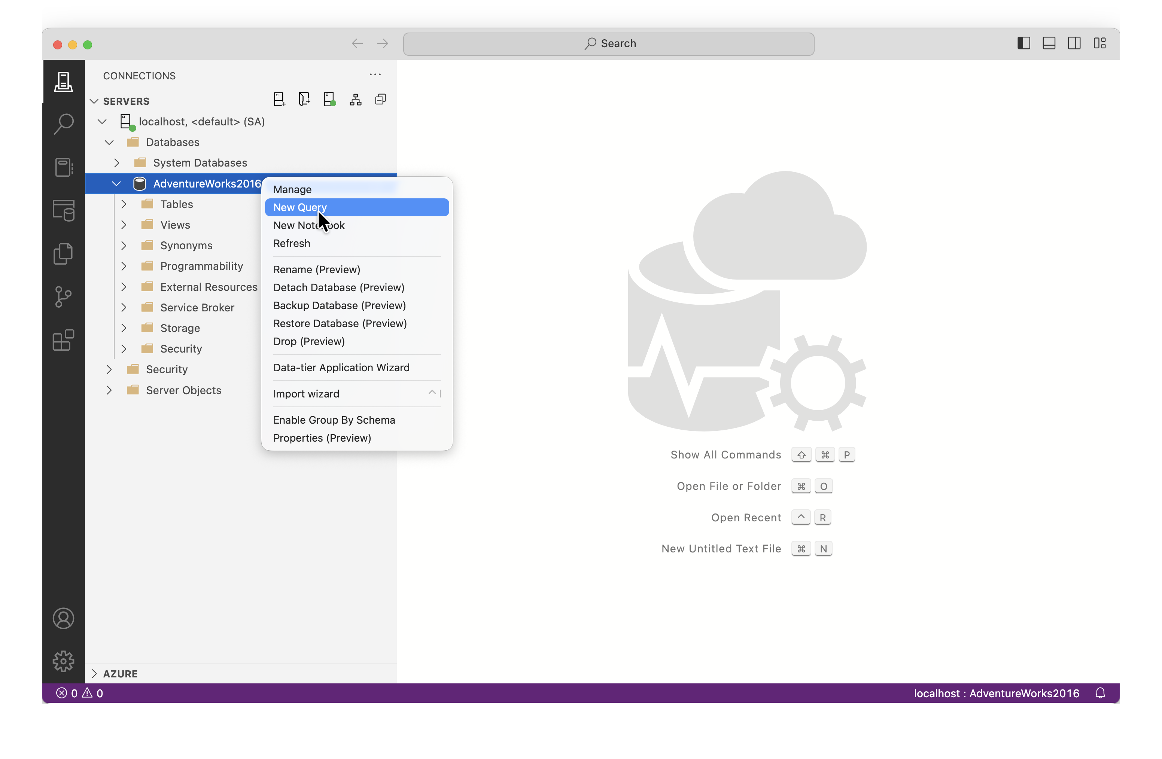Open the Source Control view

(64, 296)
